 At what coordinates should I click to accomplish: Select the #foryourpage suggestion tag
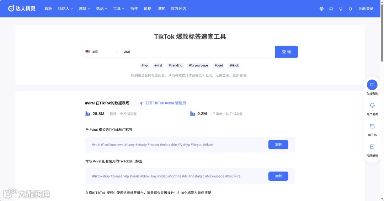pos(198,65)
